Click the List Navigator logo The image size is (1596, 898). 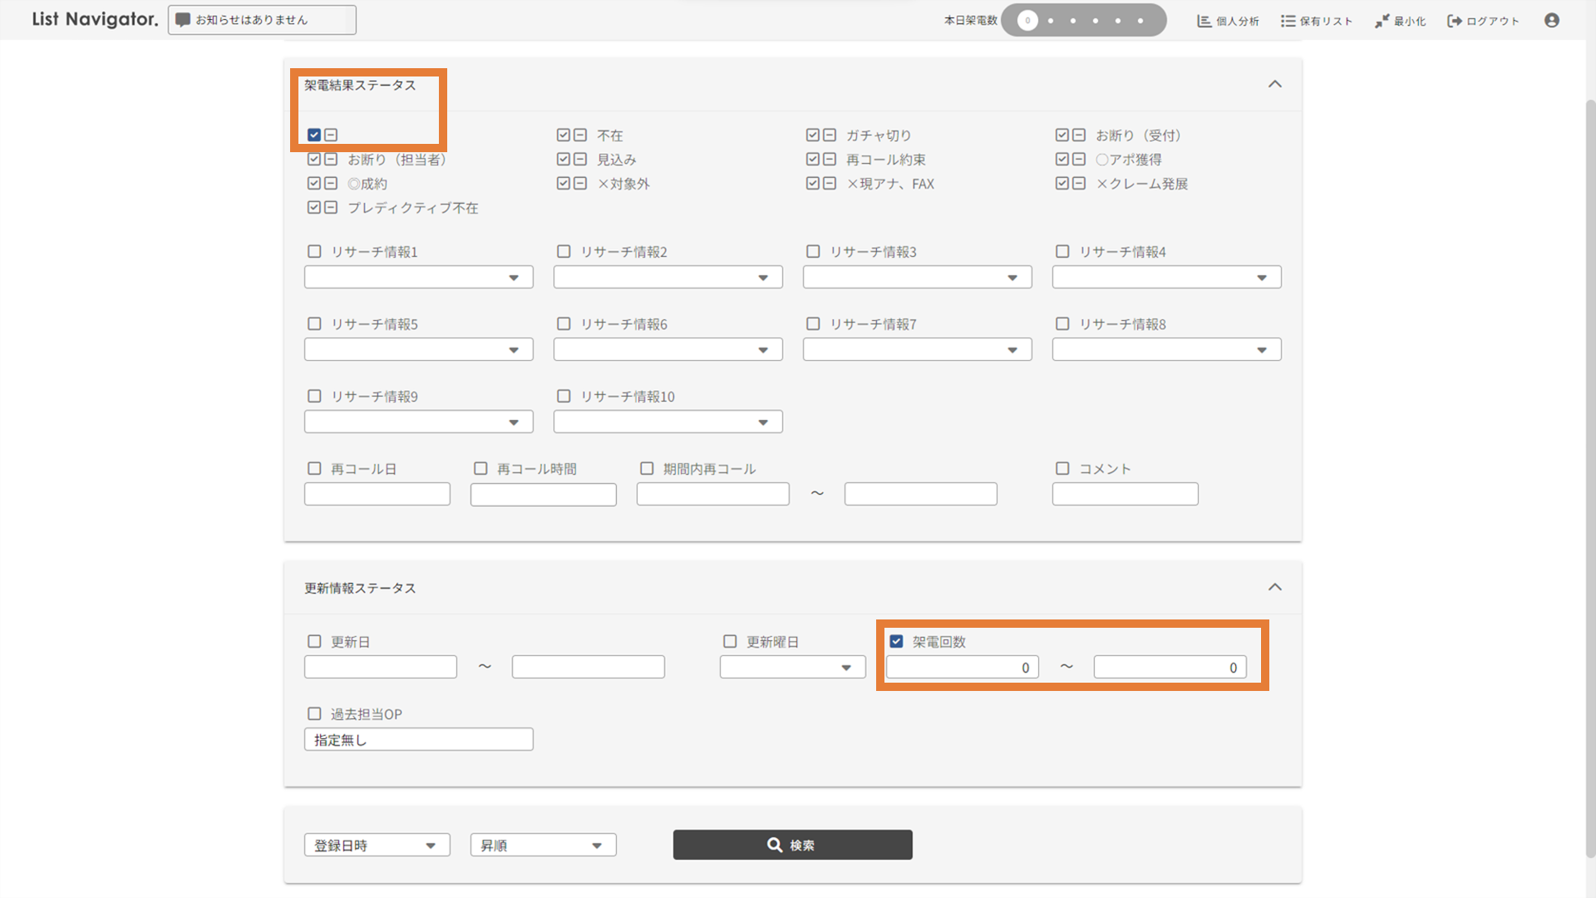click(95, 19)
